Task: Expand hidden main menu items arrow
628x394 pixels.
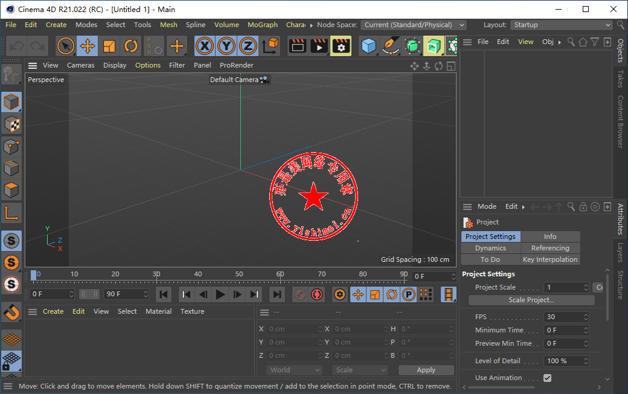Action: coord(311,25)
